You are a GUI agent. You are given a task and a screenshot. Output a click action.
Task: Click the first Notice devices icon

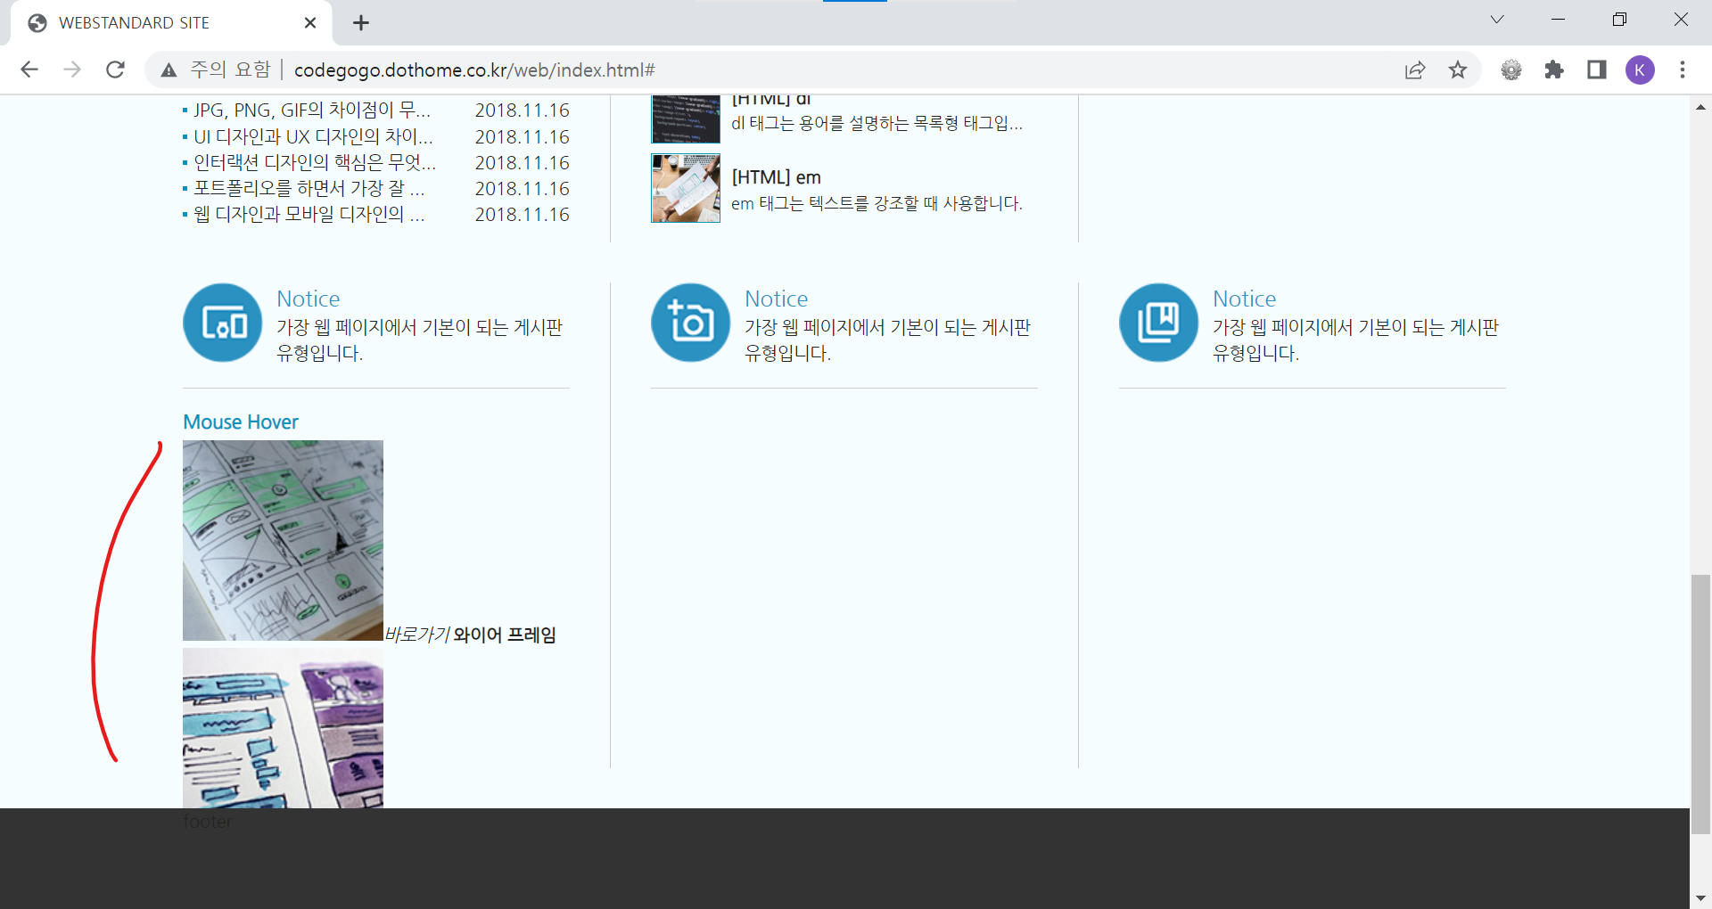pyautogui.click(x=223, y=323)
